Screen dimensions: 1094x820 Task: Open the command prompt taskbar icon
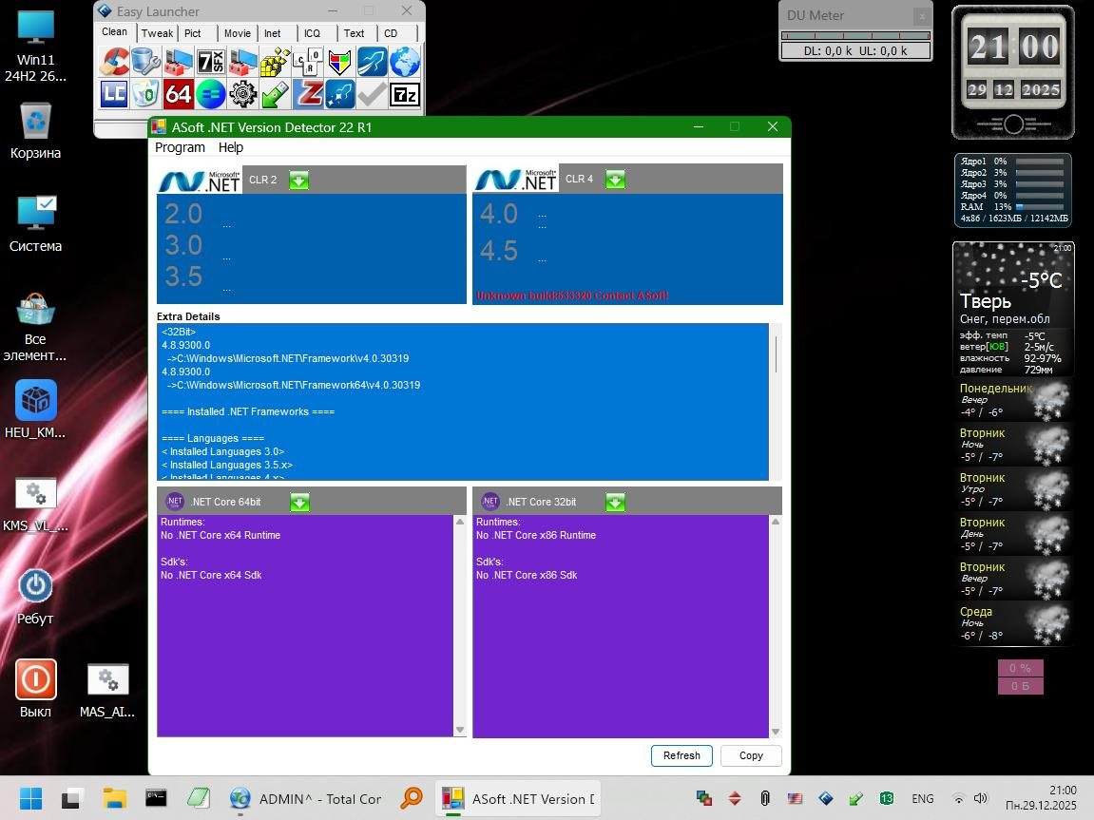click(x=156, y=799)
